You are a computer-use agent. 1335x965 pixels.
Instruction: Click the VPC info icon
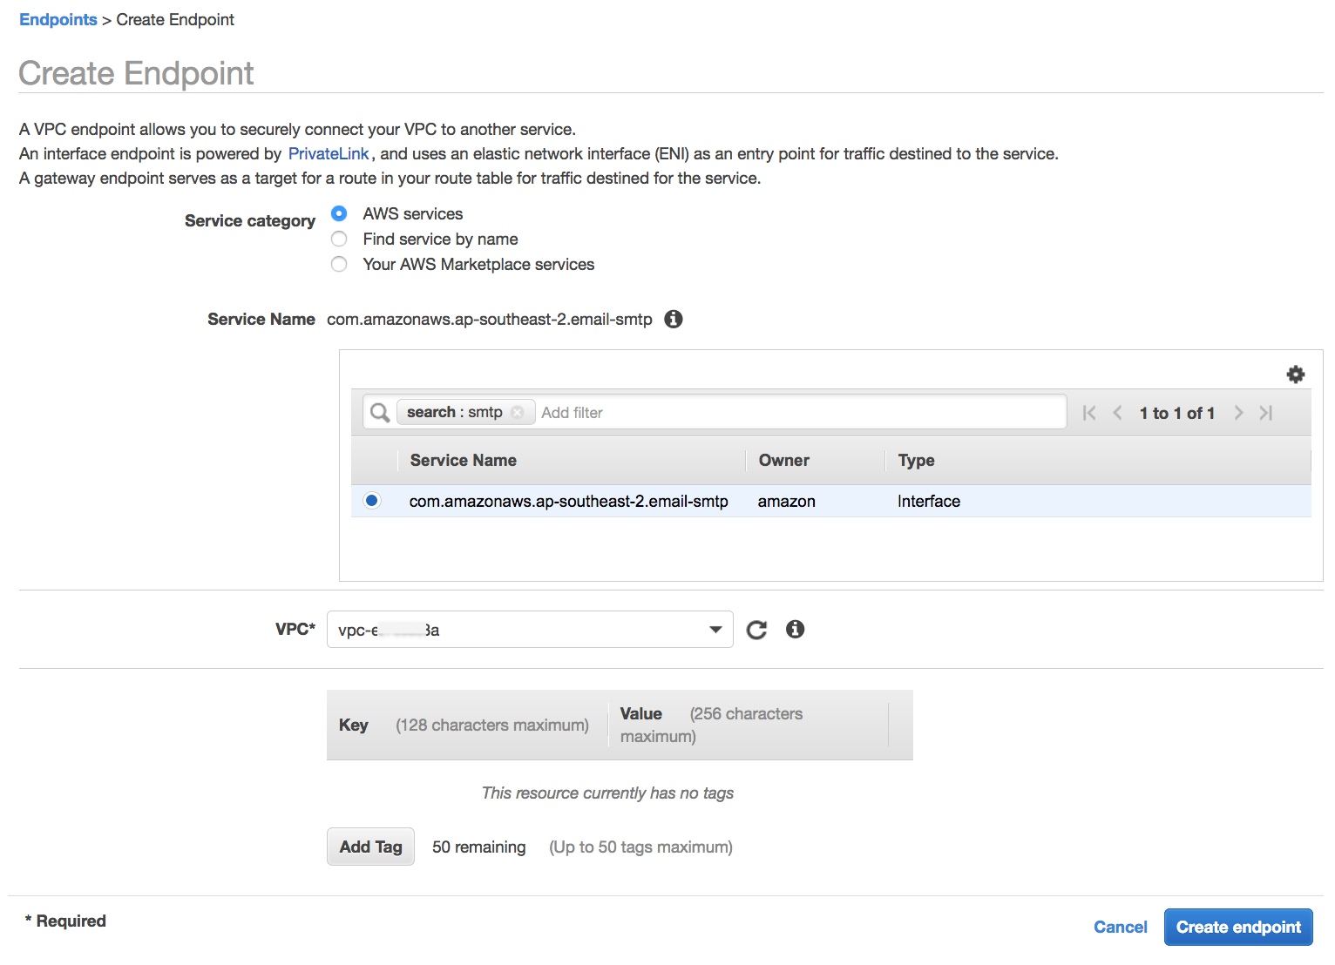795,630
